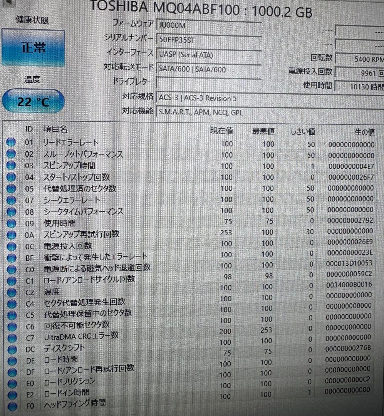Click status icon for row BF 衝撃によって発生したエラーレート
384x416 pixels.
tap(12, 258)
